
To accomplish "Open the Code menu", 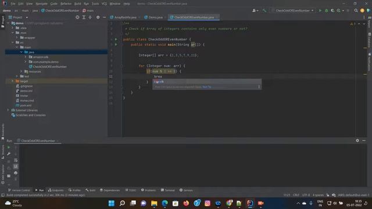I will (x=54, y=4).
